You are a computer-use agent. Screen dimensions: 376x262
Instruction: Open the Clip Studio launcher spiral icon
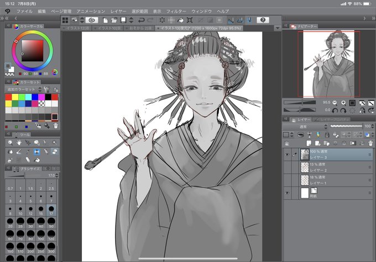click(x=92, y=20)
